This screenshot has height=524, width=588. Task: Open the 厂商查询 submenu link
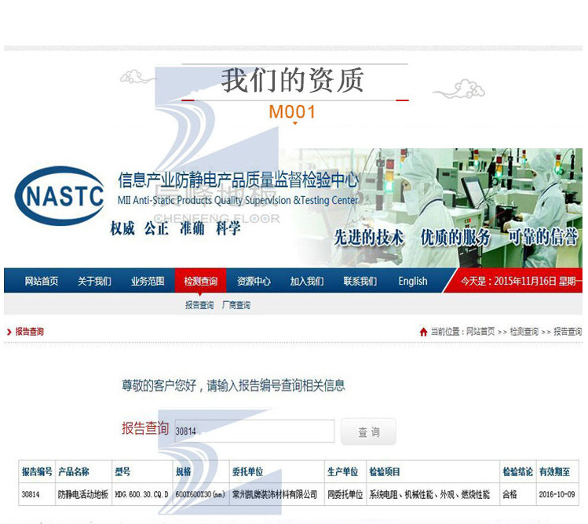tap(236, 305)
